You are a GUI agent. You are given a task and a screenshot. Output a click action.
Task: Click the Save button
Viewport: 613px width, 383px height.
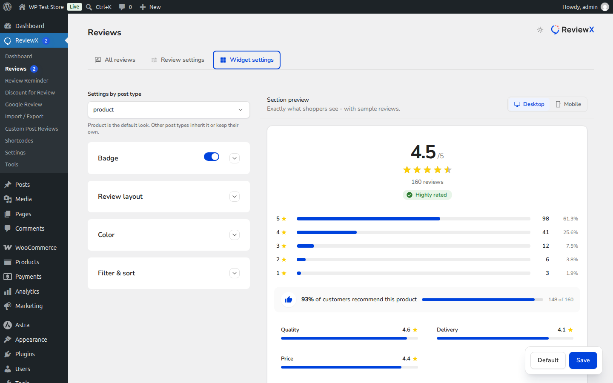coord(583,360)
